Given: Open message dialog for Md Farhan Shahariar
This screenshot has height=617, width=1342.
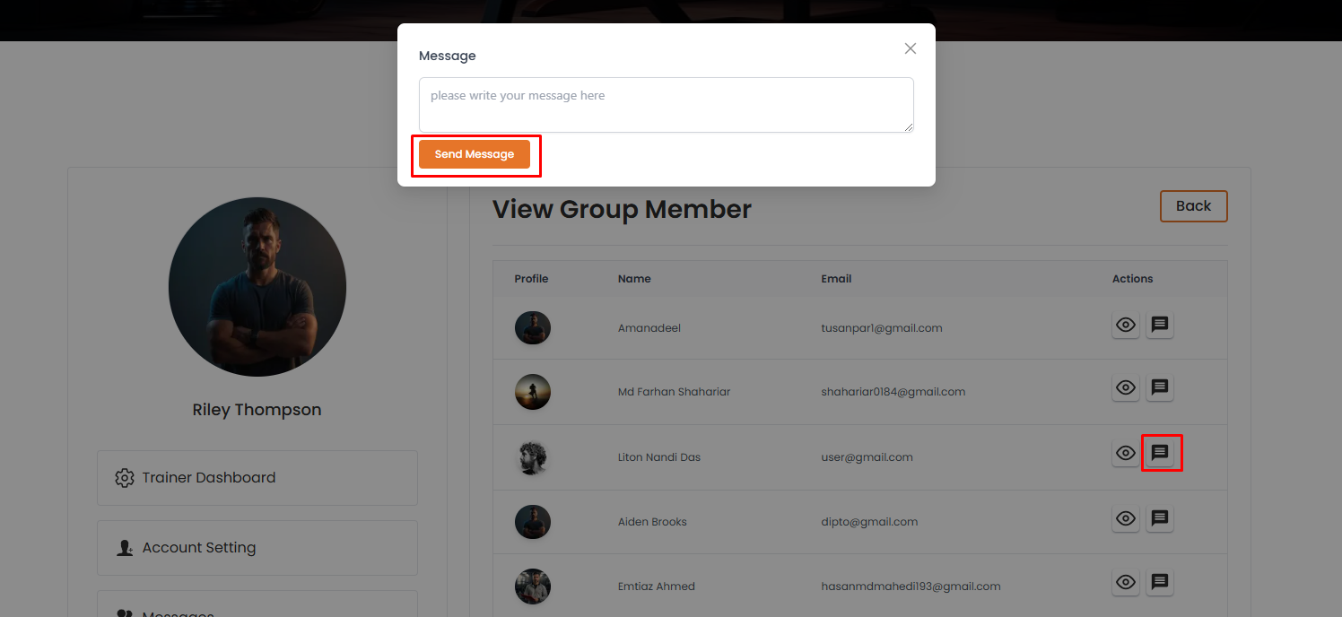Looking at the screenshot, I should [x=1160, y=387].
